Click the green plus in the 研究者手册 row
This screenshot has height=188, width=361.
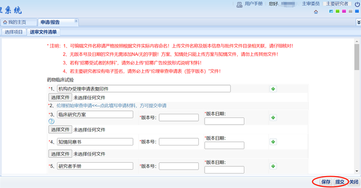273,166
